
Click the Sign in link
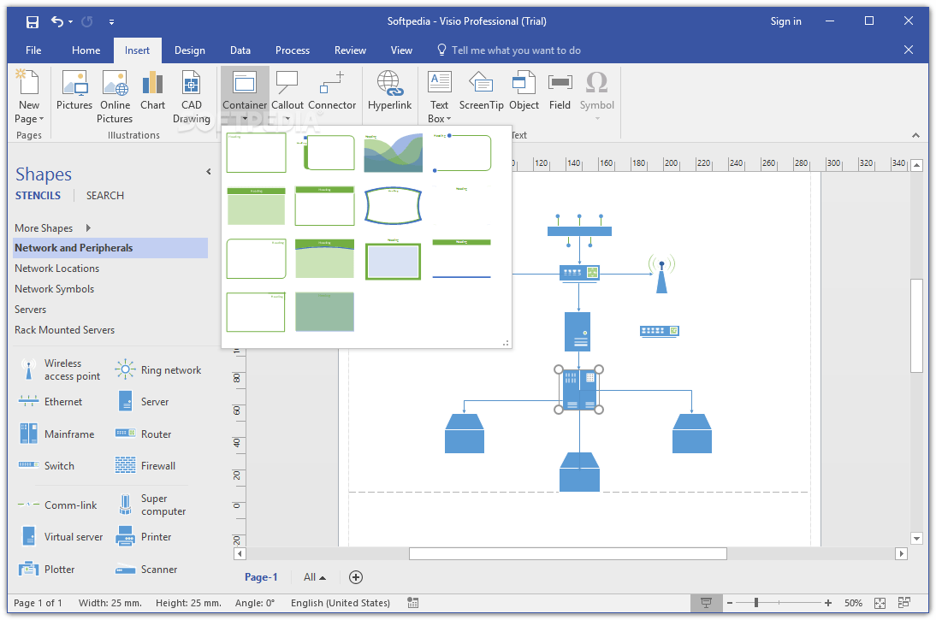pyautogui.click(x=785, y=21)
